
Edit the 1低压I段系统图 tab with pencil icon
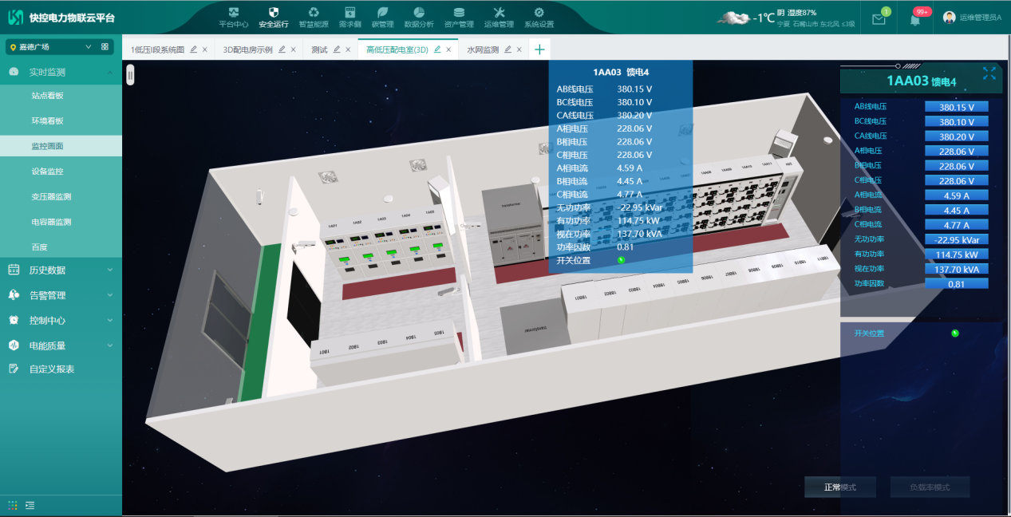(x=193, y=49)
